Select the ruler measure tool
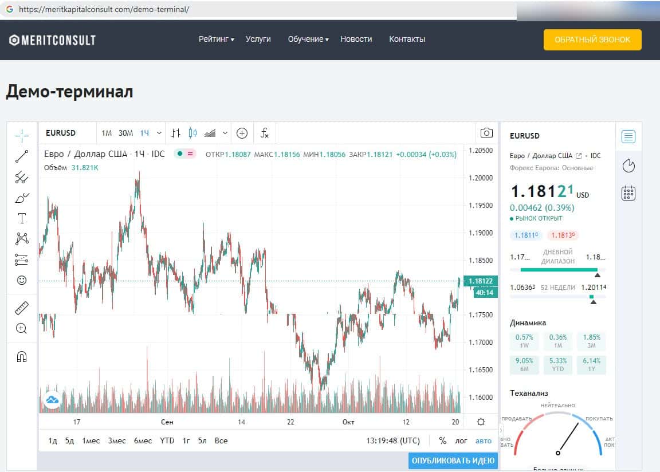 pos(22,308)
